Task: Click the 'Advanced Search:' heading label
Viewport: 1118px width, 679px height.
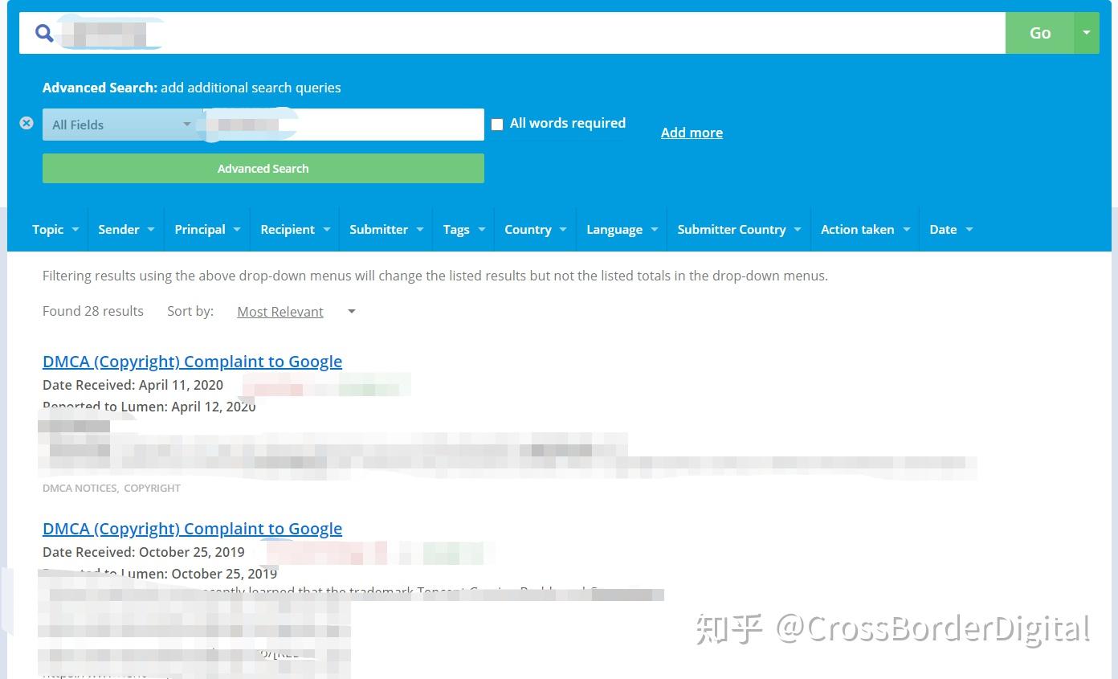Action: [x=100, y=88]
